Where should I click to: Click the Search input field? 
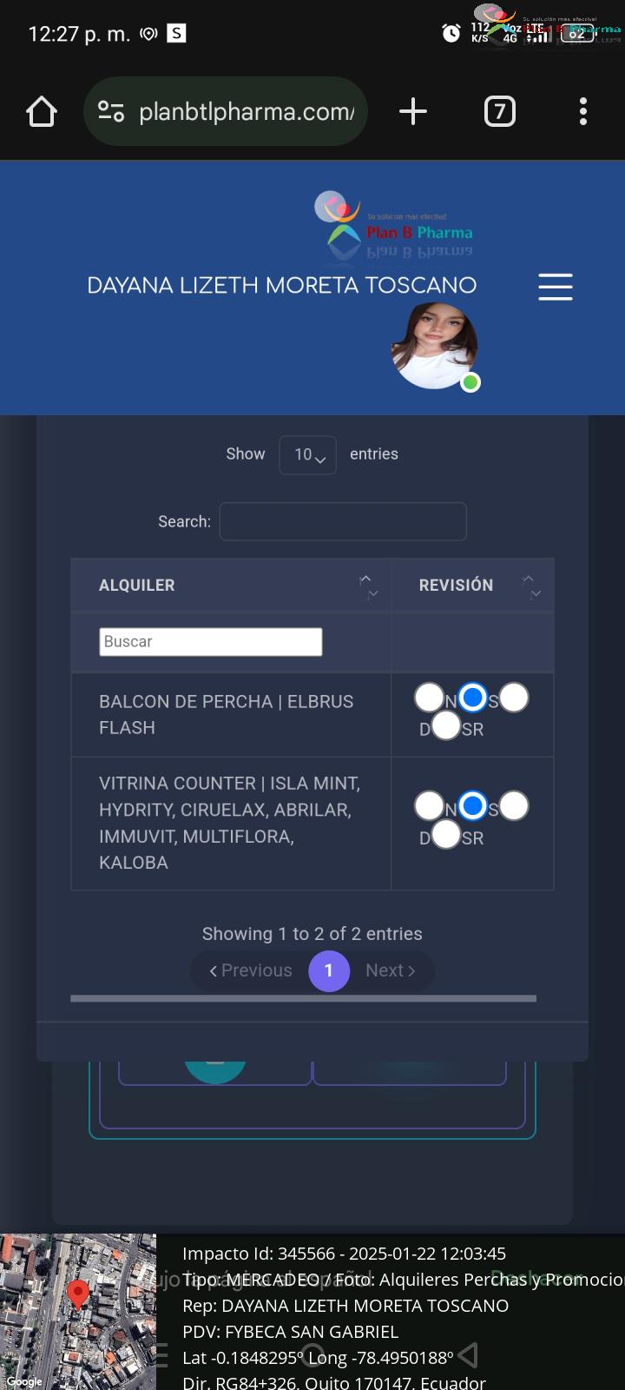click(x=343, y=521)
